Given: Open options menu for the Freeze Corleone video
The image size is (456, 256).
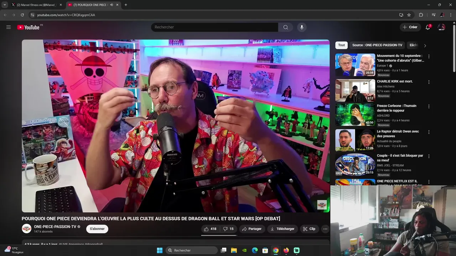Looking at the screenshot, I should (x=429, y=106).
